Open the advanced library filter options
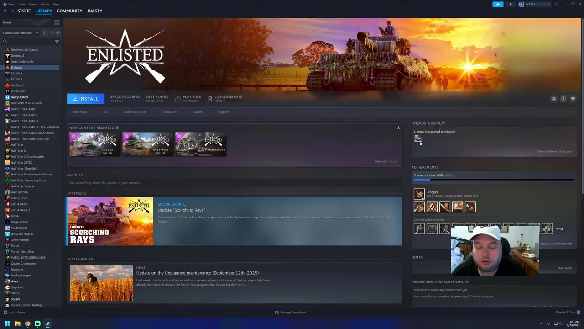This screenshot has height=329, width=584. [57, 42]
